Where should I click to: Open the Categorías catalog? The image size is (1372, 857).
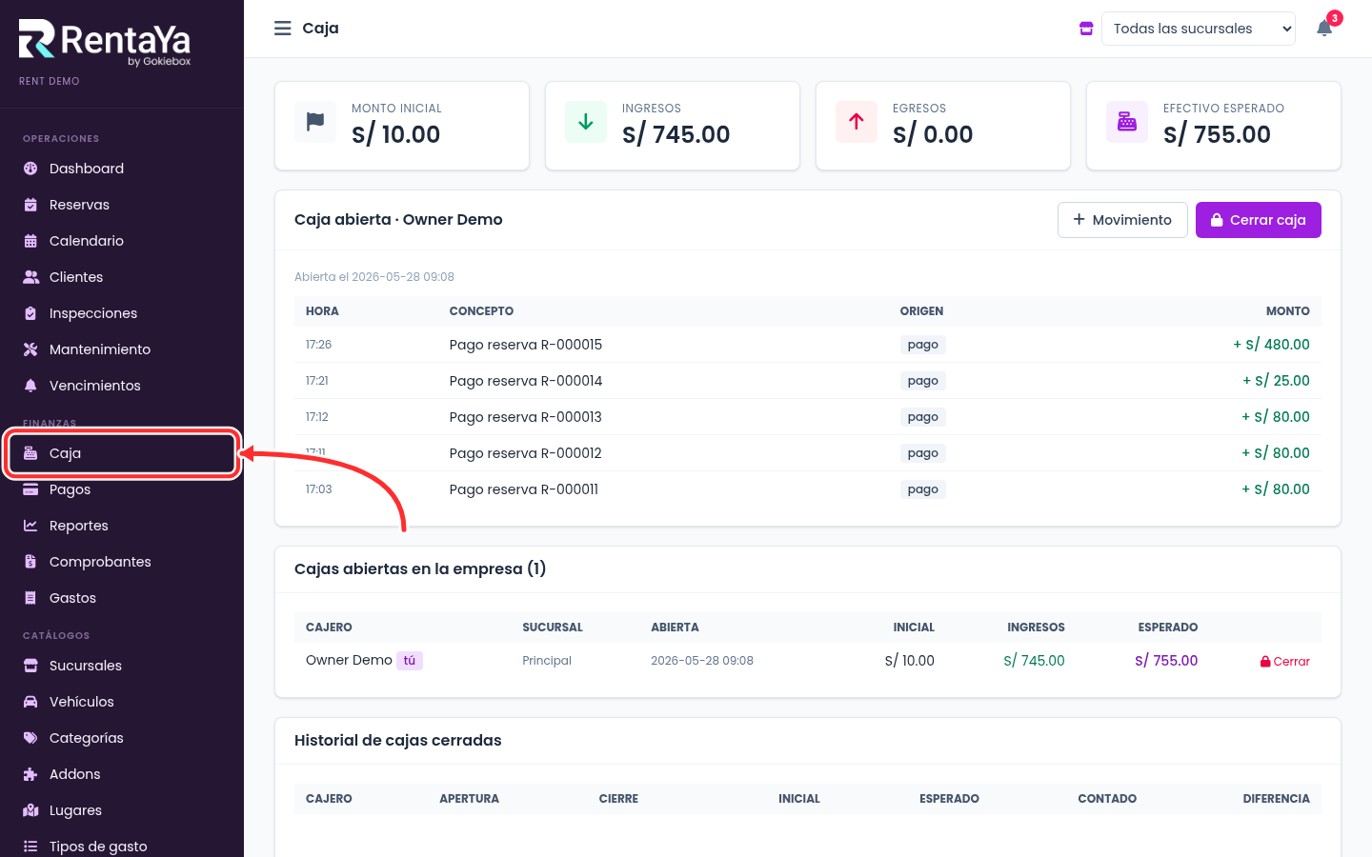click(x=122, y=738)
